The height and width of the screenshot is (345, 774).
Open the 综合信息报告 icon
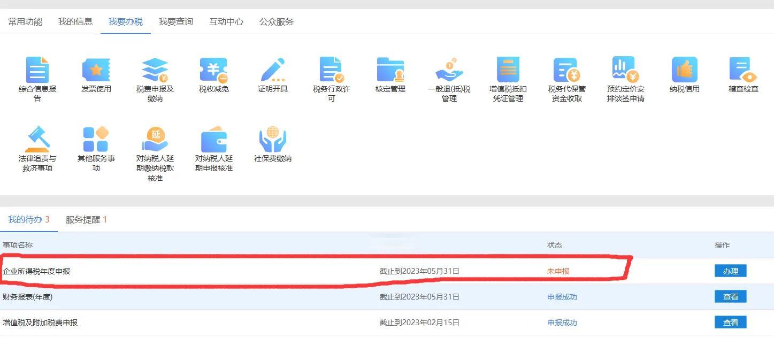[x=37, y=70]
